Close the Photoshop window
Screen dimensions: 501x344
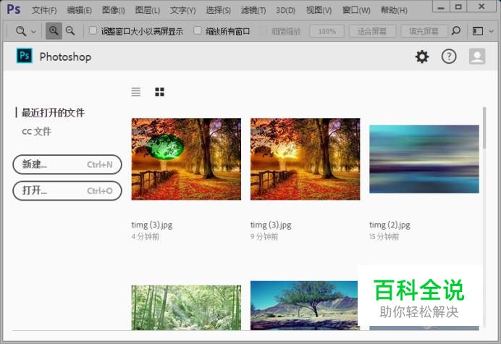pos(481,7)
